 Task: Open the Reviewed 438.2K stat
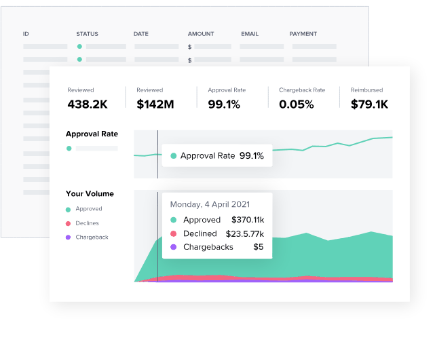pos(88,98)
